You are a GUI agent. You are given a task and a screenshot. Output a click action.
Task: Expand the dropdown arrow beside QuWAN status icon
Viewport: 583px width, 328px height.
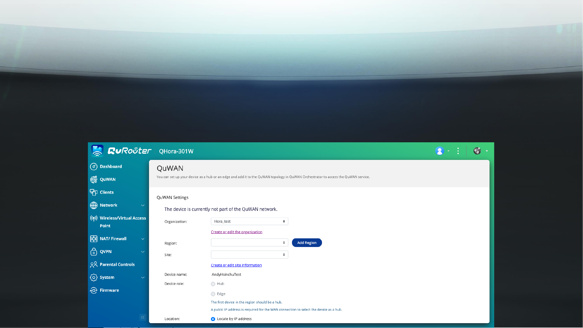487,151
